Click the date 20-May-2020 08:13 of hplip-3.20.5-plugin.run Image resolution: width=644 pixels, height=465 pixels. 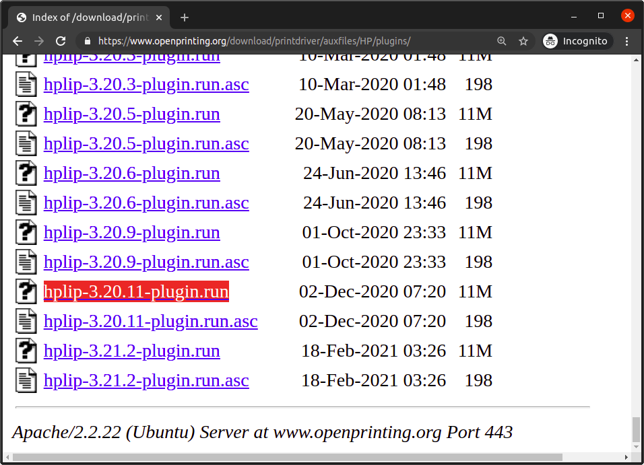(371, 114)
